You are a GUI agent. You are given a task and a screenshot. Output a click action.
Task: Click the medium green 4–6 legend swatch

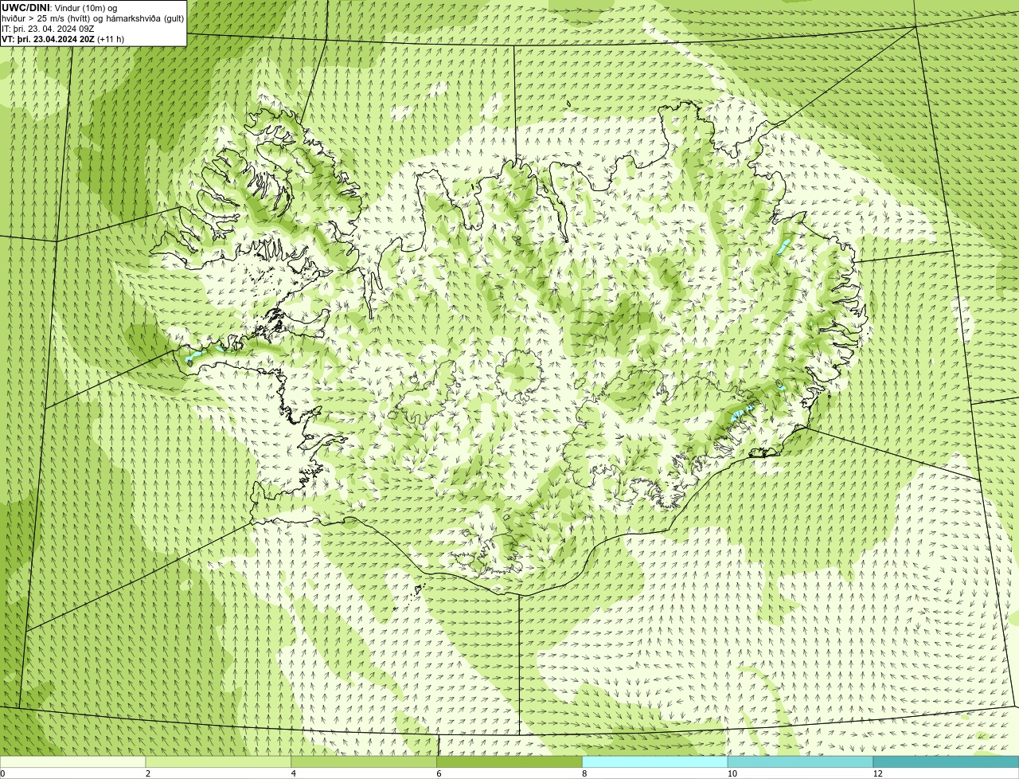364,761
